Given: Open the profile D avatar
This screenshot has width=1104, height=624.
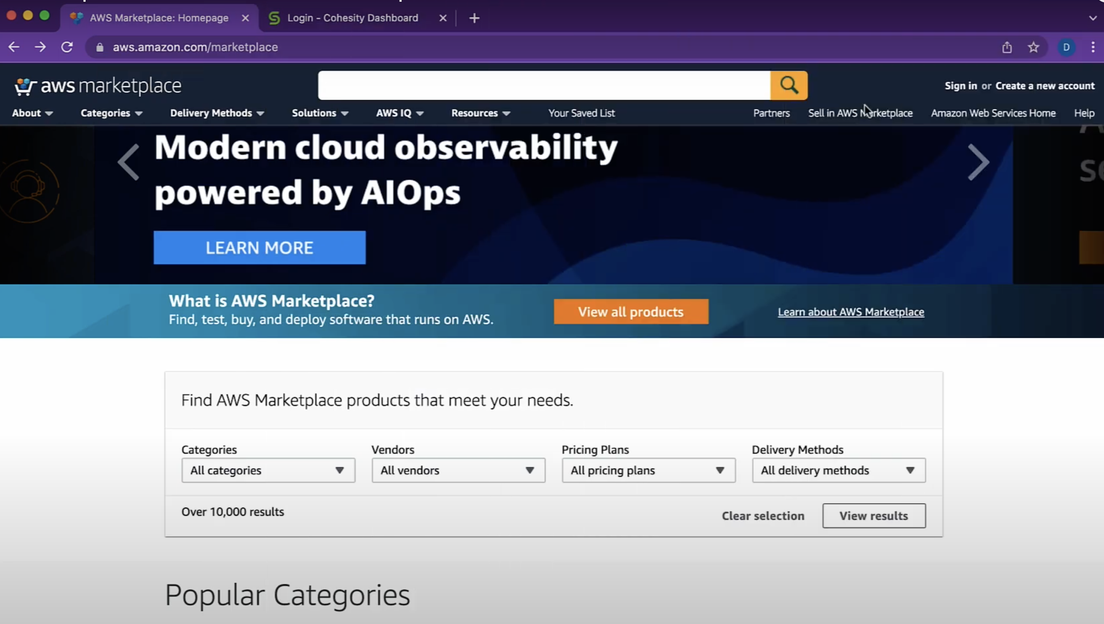Looking at the screenshot, I should tap(1066, 47).
